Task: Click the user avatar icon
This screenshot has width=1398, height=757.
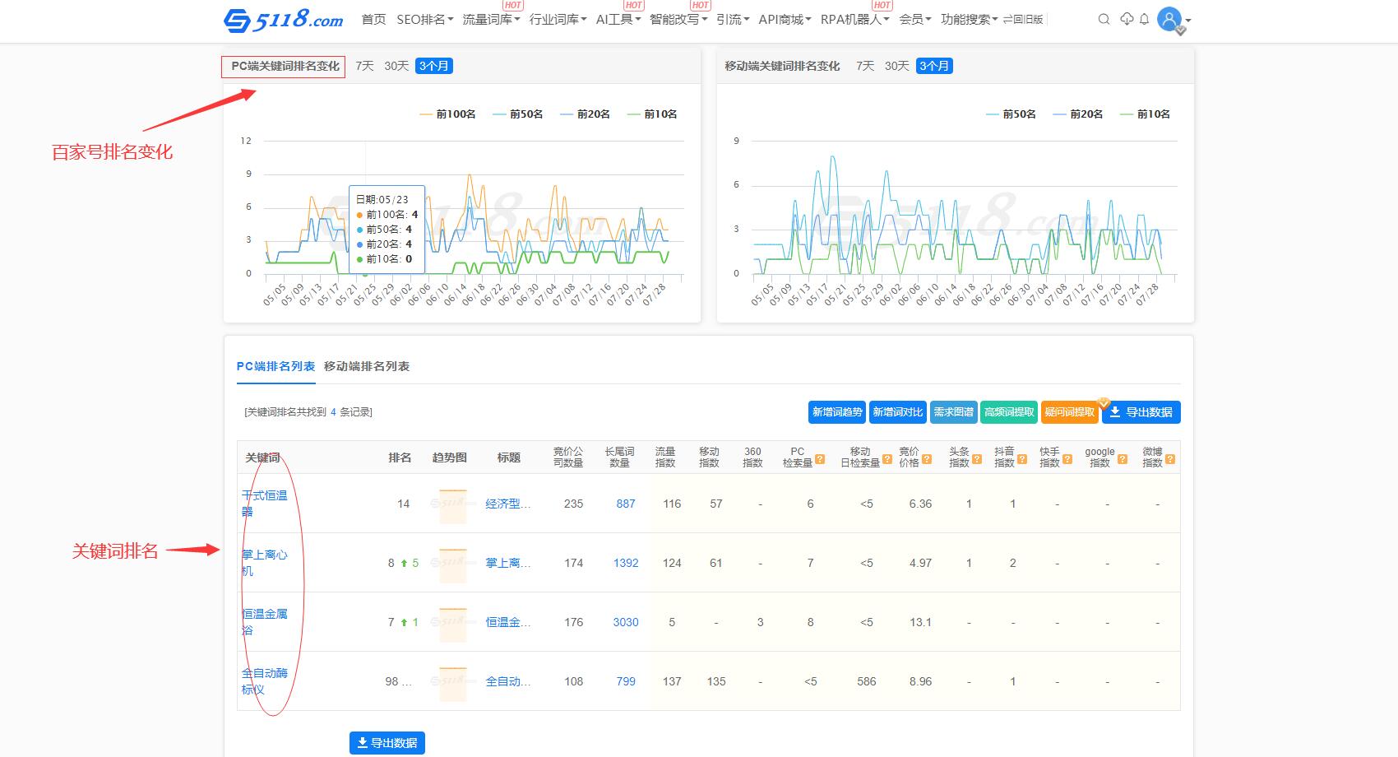Action: pos(1169,19)
